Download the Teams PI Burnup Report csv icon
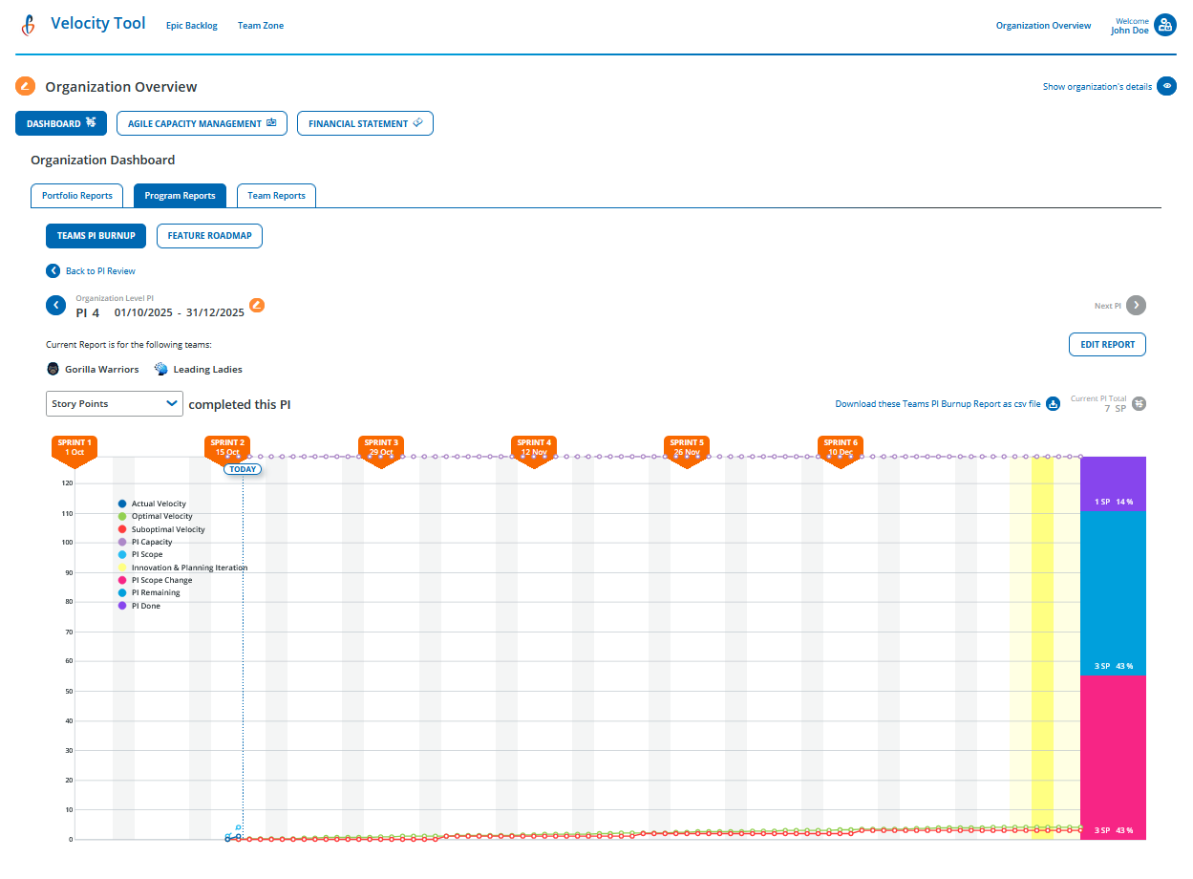The height and width of the screenshot is (879, 1193). tap(1054, 404)
